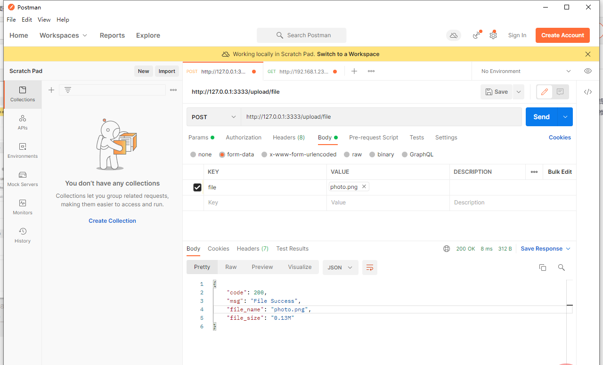Viewport: 603px width, 365px height.
Task: Switch to the pencil edit mode icon
Action: click(x=545, y=92)
